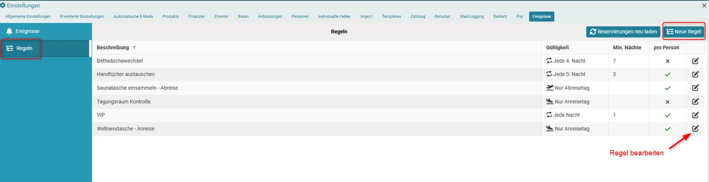Screen dimensions: 709x182
Task: Go to the Import tab
Action: coord(366,16)
